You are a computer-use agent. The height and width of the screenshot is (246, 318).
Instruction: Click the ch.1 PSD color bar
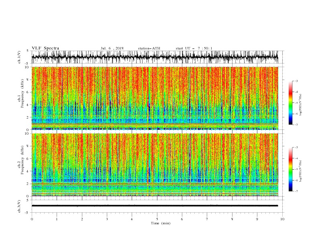[x=291, y=103]
